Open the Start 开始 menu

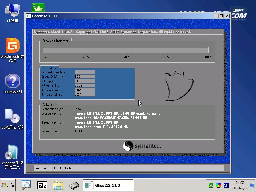click(x=8, y=185)
